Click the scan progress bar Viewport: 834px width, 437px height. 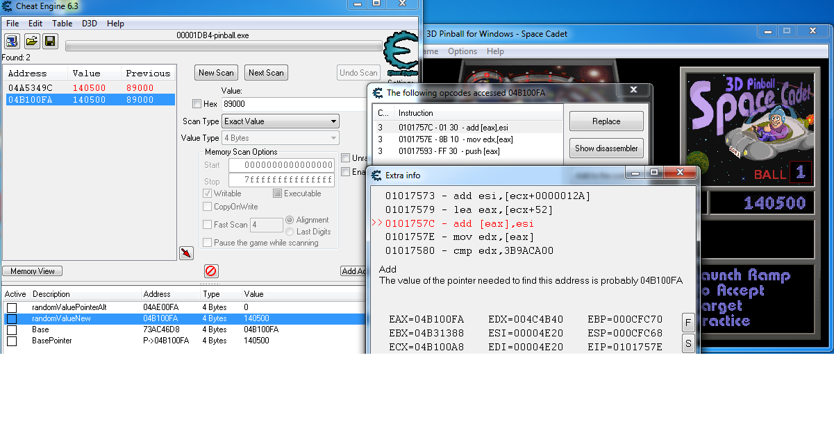tap(224, 46)
